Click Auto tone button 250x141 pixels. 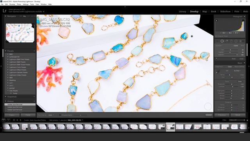(240, 81)
